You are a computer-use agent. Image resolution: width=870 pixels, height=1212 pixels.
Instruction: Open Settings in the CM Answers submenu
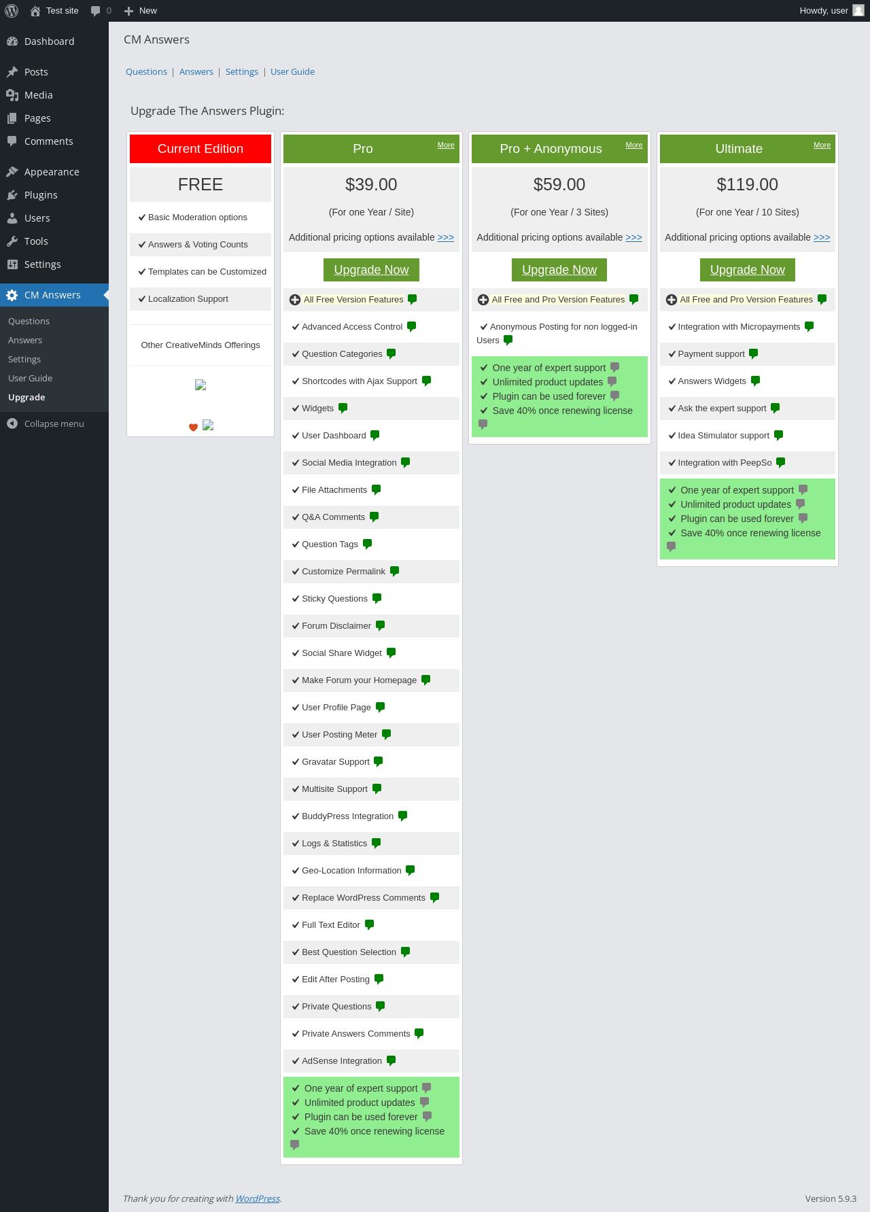tap(24, 359)
